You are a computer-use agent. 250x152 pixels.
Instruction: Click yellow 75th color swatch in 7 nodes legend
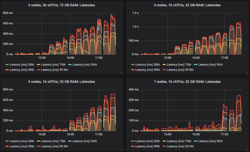(164, 141)
